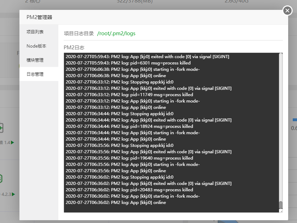Open the 模块管理 tab
Image resolution: width=297 pixels, height=223 pixels.
click(39, 60)
